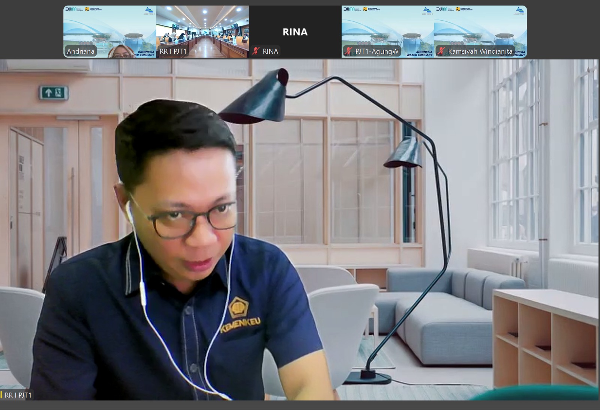
Task: Click the RR I PJT1 label on main video
Action: (18, 395)
